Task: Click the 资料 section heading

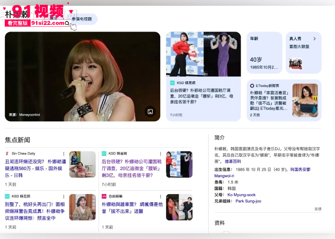Action: pos(220,223)
